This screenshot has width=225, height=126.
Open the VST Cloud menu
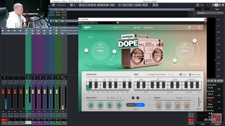click(71, 1)
